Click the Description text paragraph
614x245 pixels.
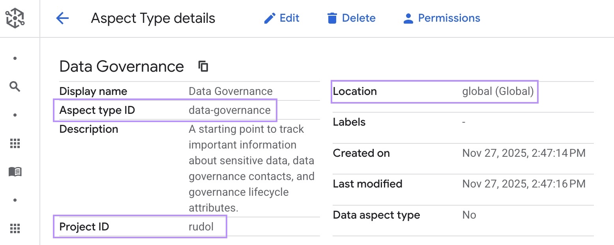tap(251, 169)
